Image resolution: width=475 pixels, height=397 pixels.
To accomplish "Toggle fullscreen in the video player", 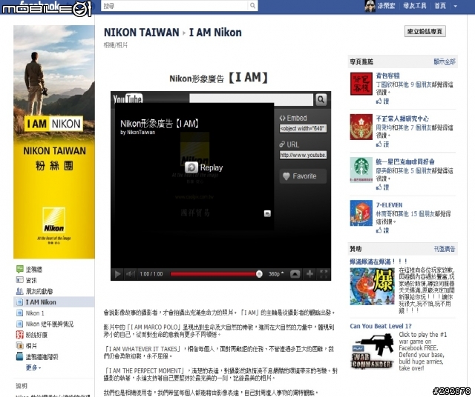I will click(324, 274).
